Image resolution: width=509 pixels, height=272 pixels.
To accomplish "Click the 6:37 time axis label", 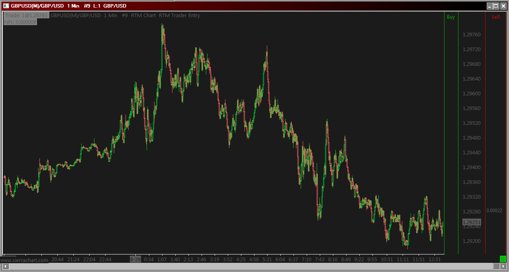I will (294, 259).
